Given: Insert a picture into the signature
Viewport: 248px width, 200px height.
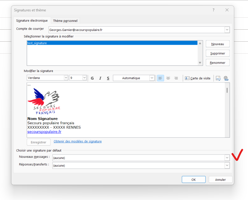Looking at the screenshot, I should coord(218,78).
